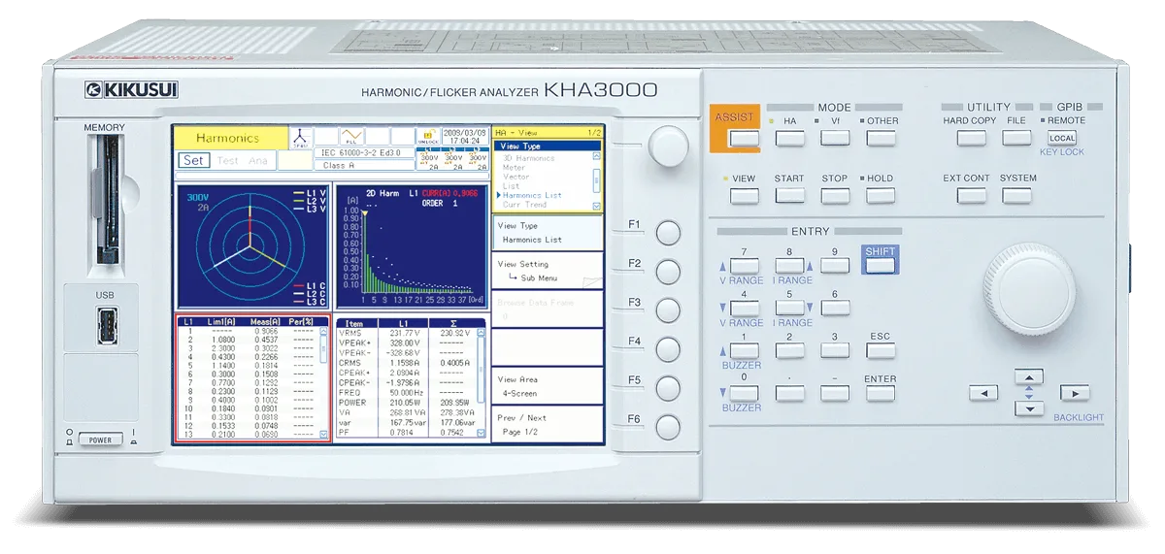
Task: Select the Set tab on screen
Action: tap(194, 161)
